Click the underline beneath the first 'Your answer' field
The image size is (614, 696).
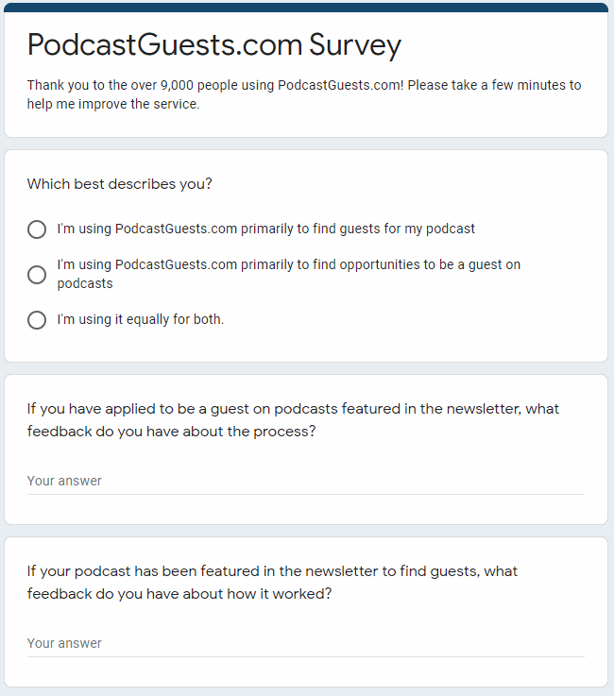(305, 494)
